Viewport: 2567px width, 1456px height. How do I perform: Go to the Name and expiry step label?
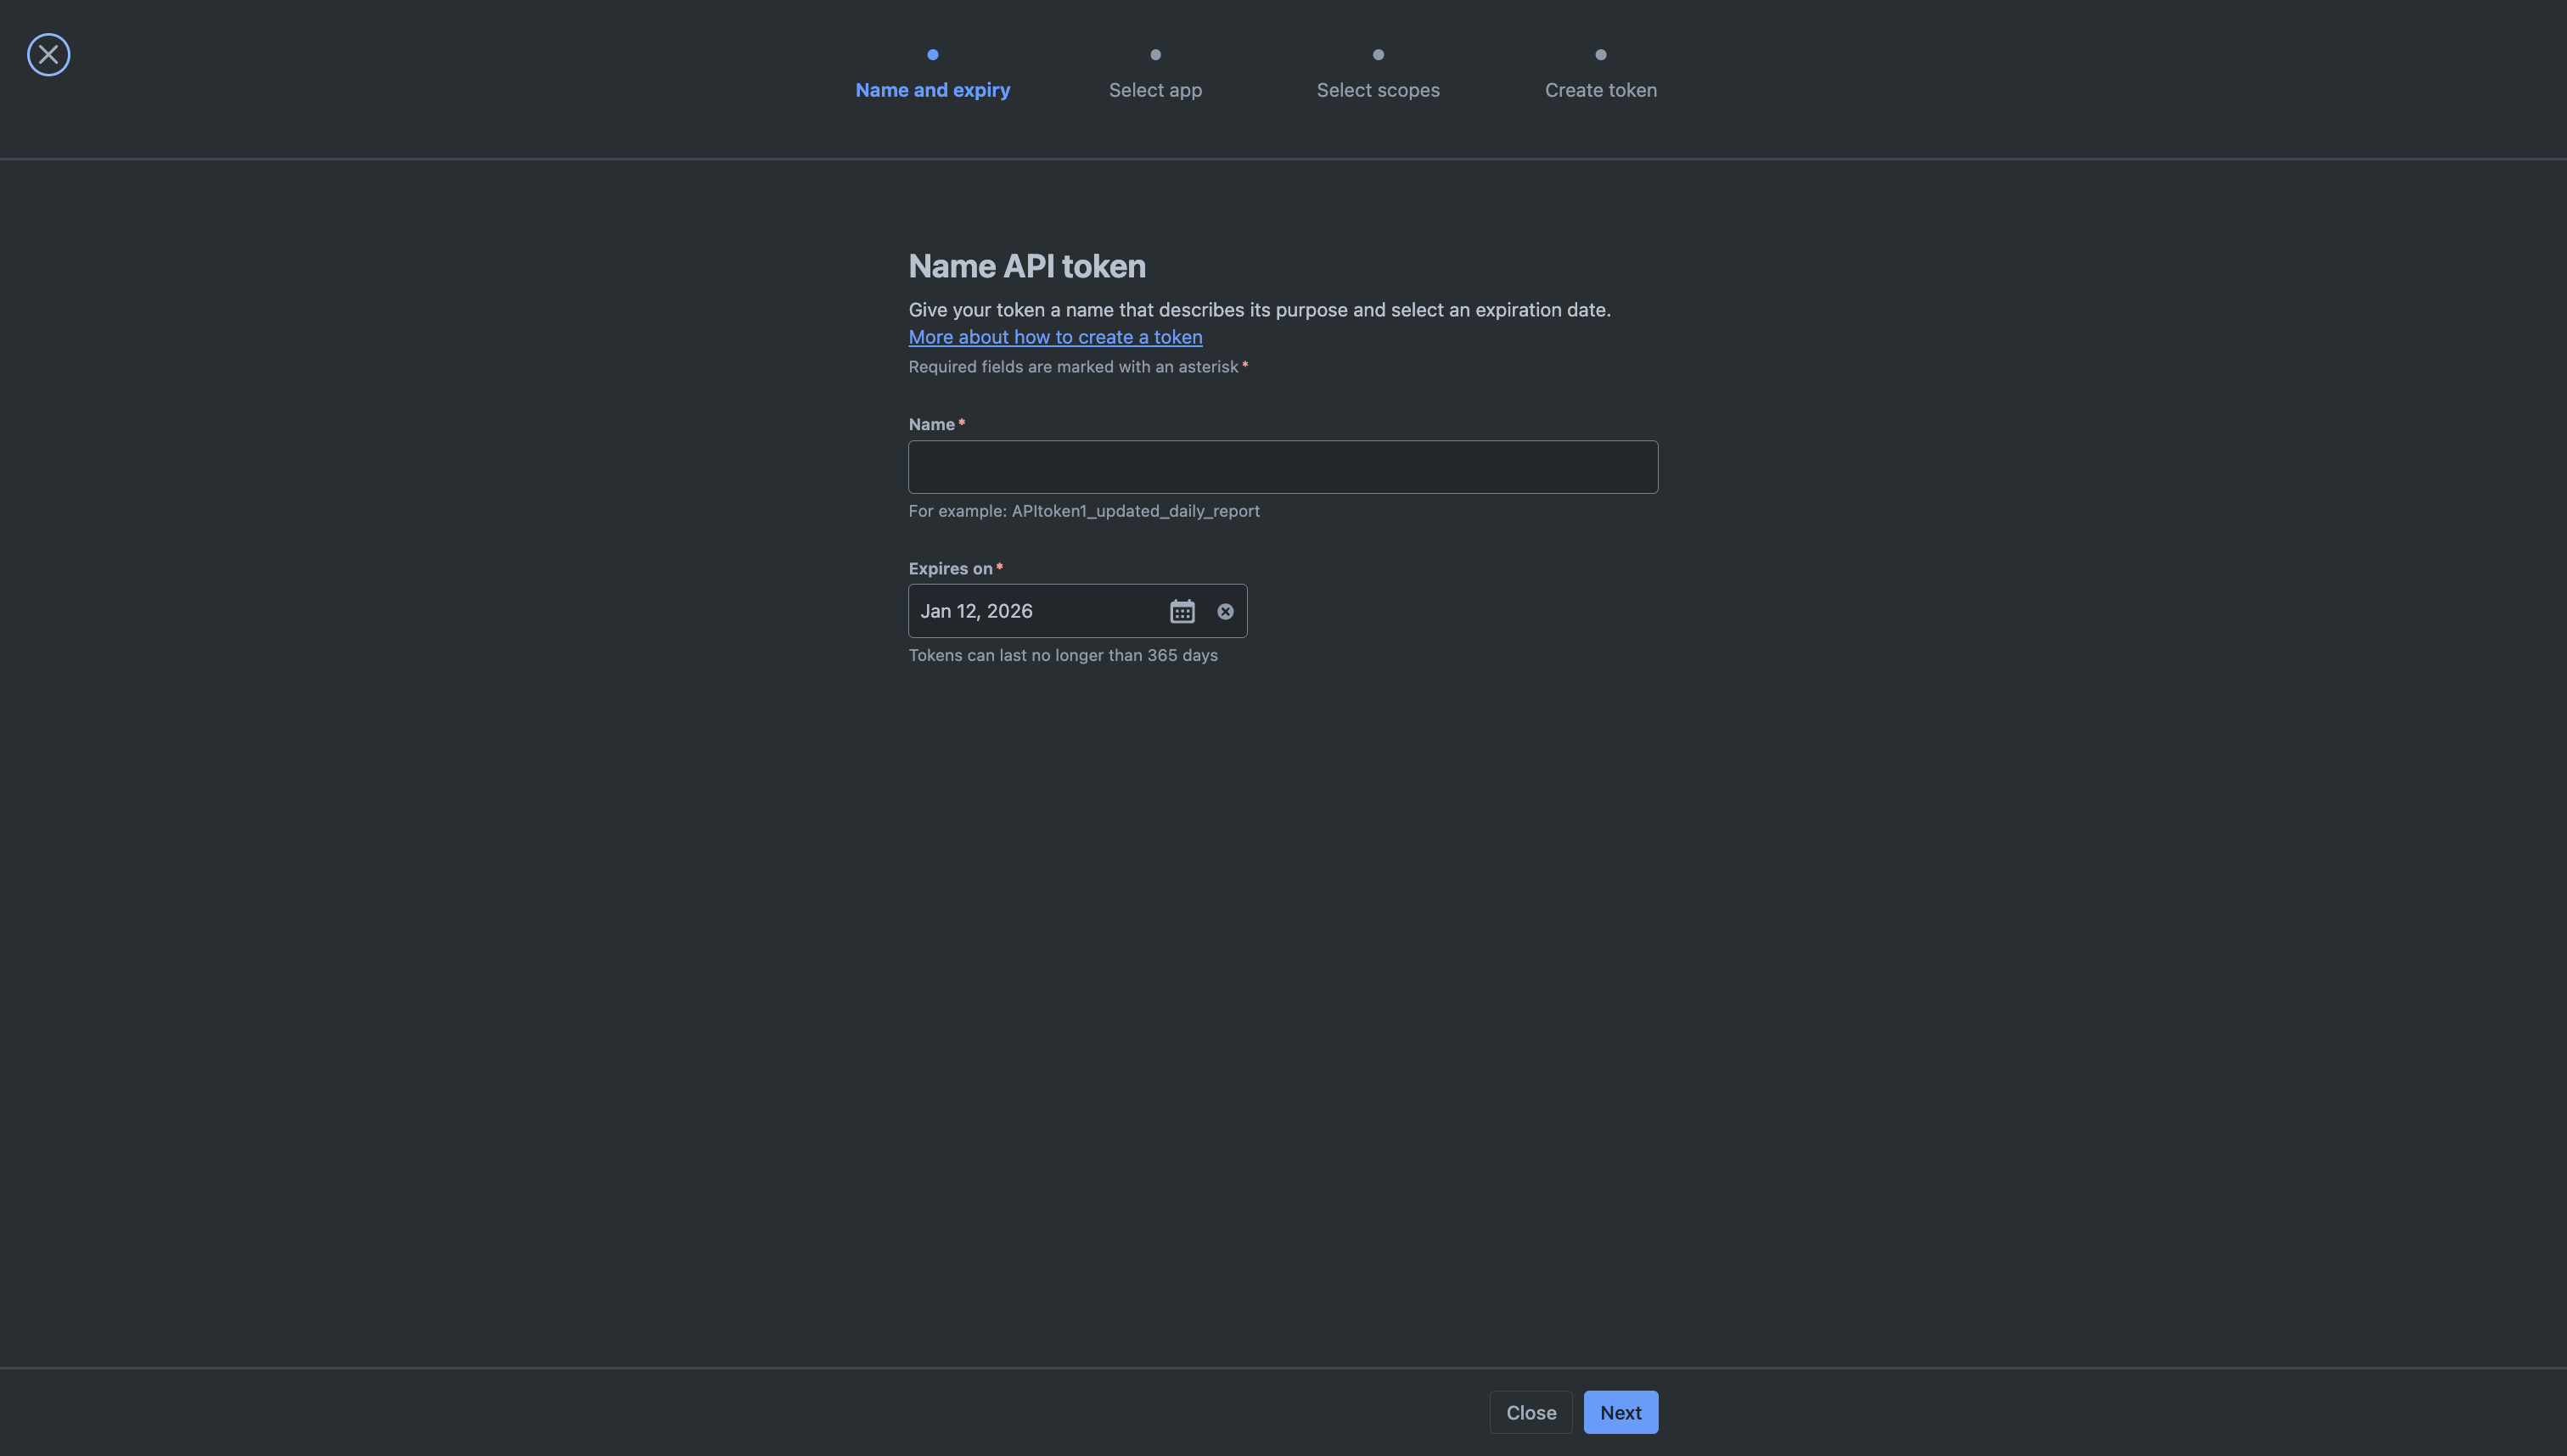coord(932,90)
